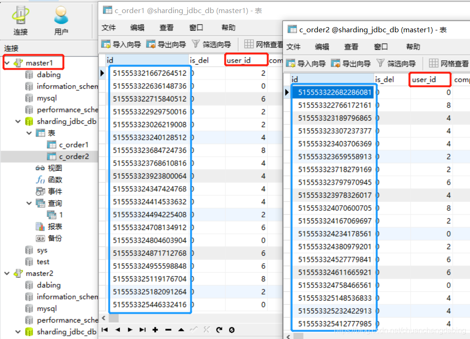Click the 用户 user icon
470x339 pixels.
pyautogui.click(x=61, y=21)
